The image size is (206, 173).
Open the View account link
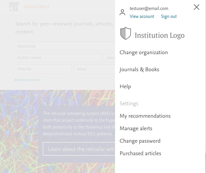pos(142,16)
